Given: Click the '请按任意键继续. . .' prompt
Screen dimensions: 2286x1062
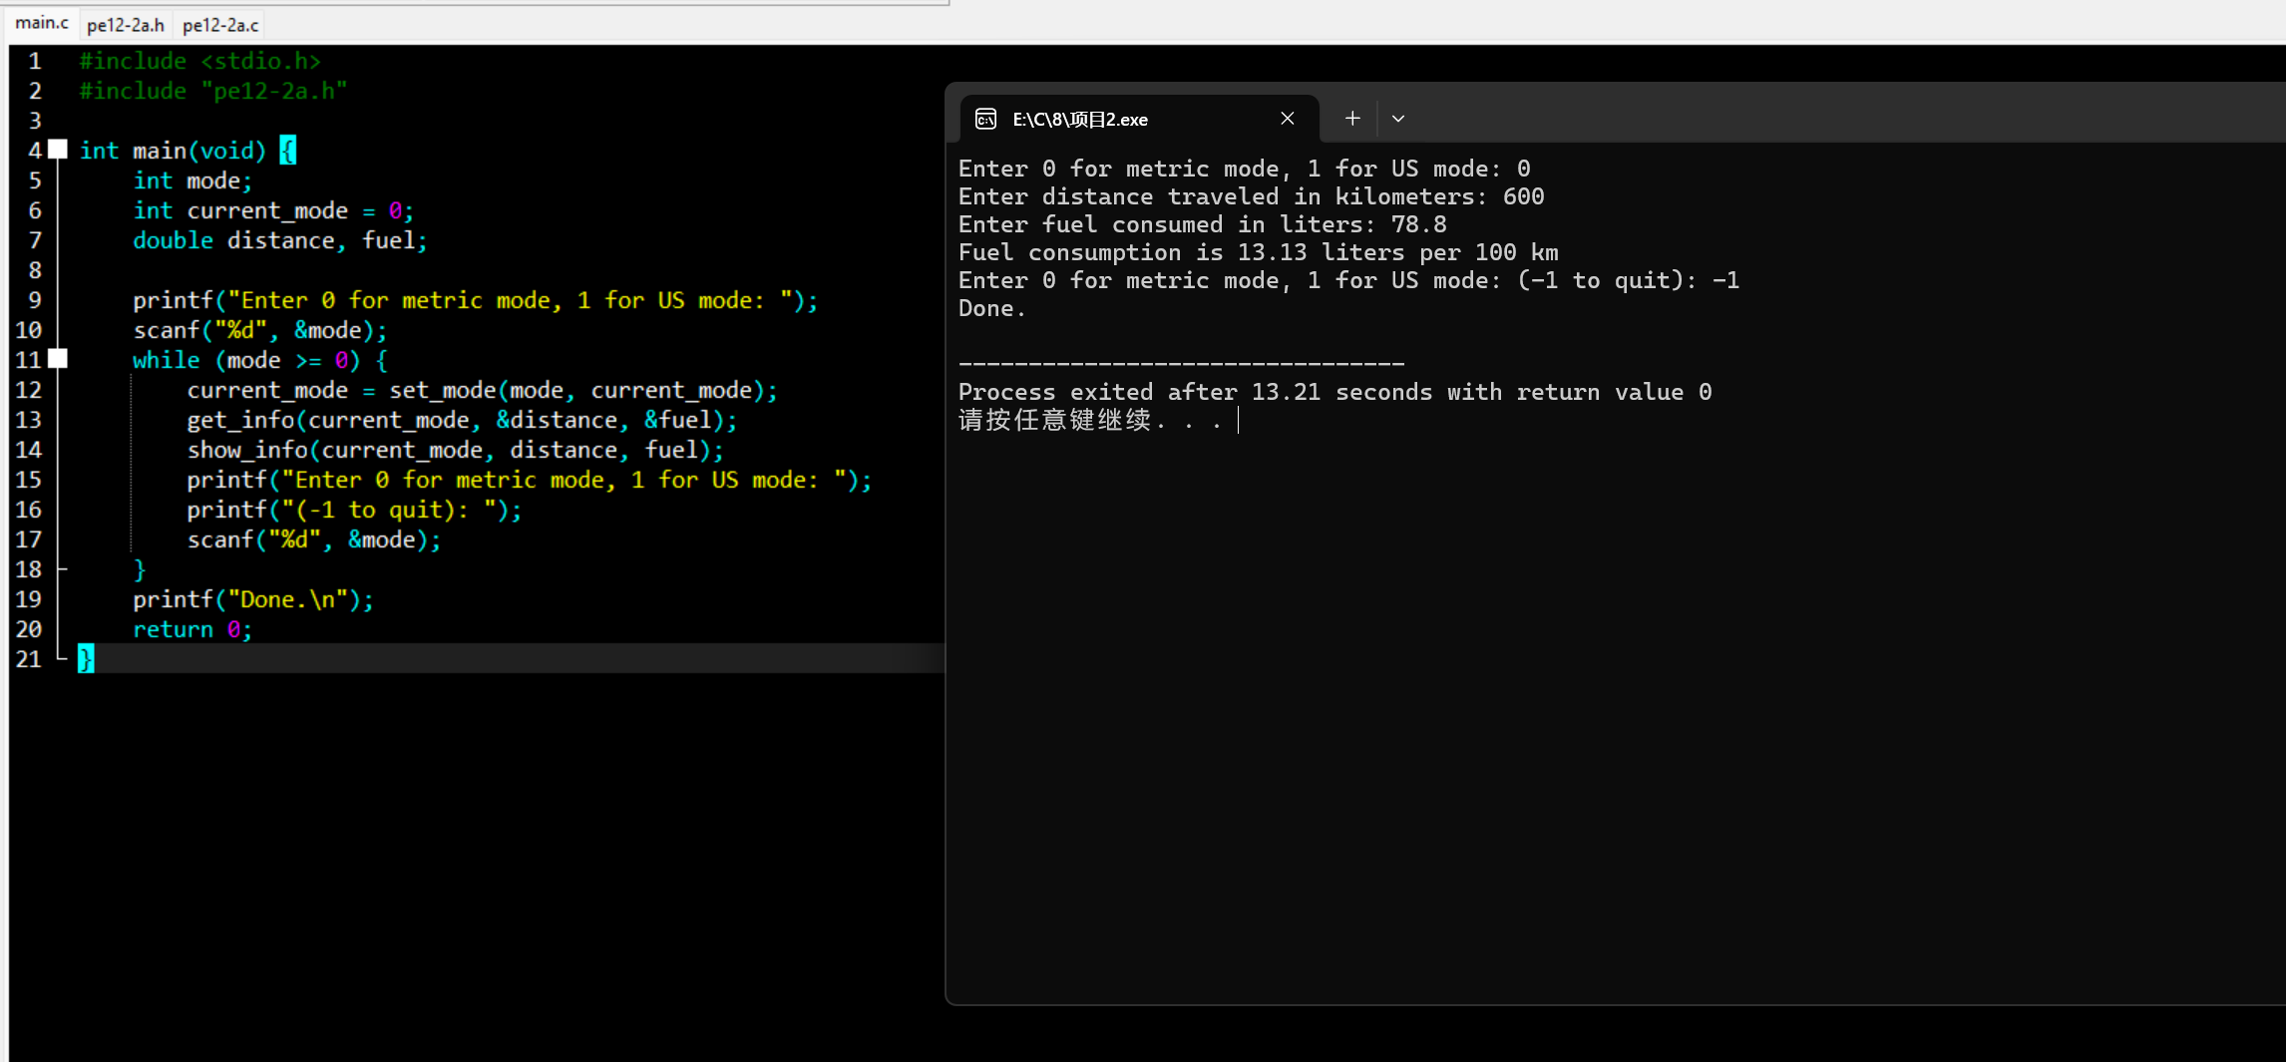Looking at the screenshot, I should point(1090,420).
